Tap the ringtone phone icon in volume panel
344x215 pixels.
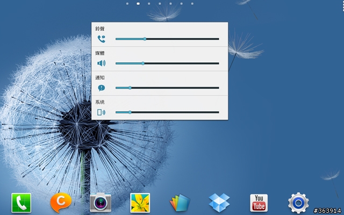pos(102,39)
